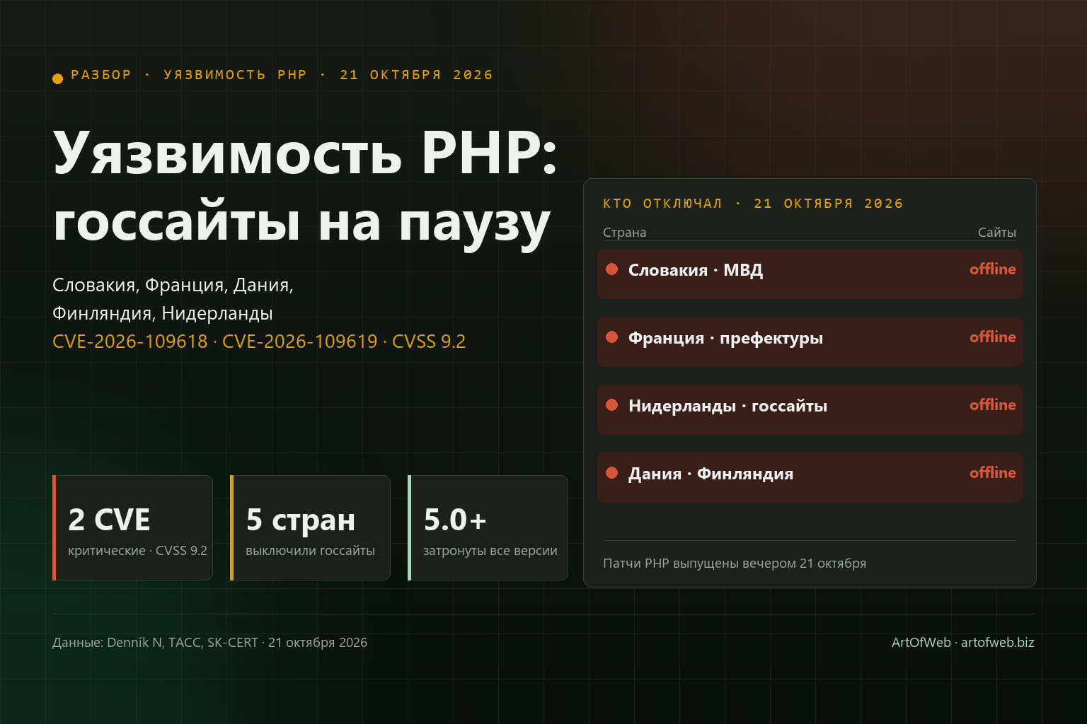The image size is (1087, 724).
Task: Click the orange dot before РАЗБОР header
Action: [58, 78]
